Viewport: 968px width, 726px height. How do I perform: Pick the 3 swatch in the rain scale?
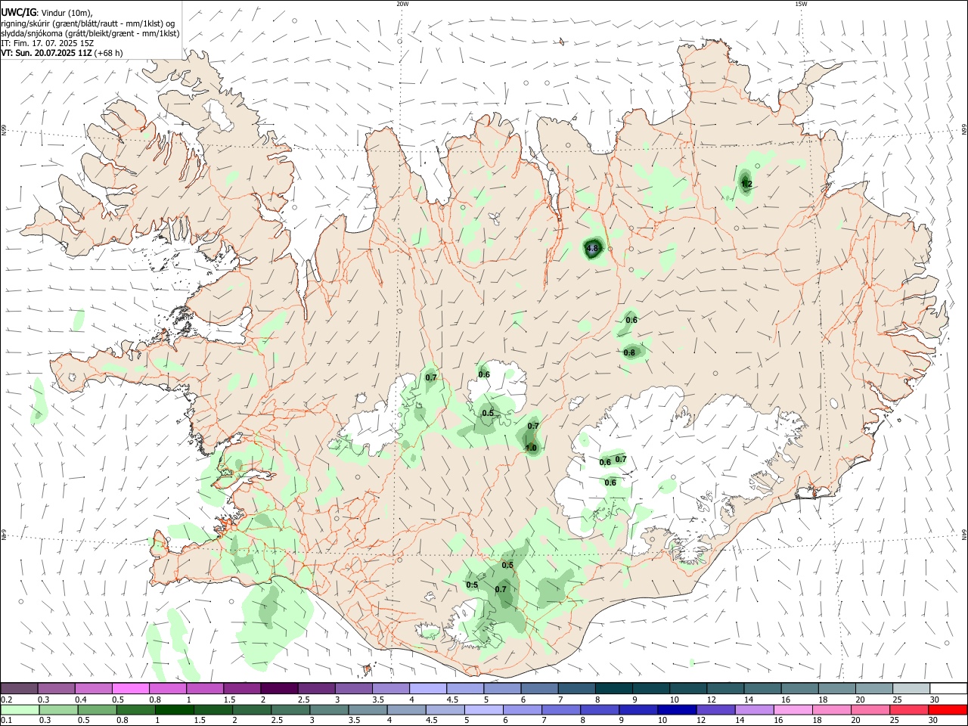click(328, 709)
